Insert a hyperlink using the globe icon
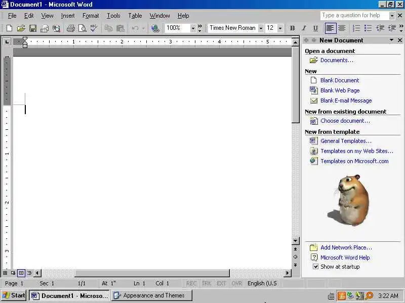 click(x=155, y=28)
